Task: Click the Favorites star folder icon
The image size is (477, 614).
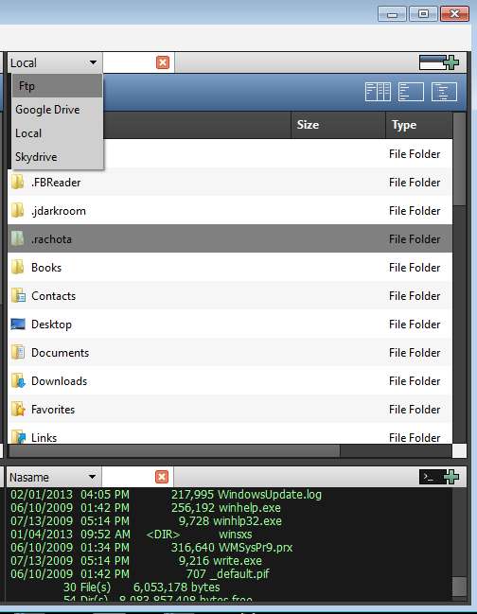Action: [x=18, y=410]
